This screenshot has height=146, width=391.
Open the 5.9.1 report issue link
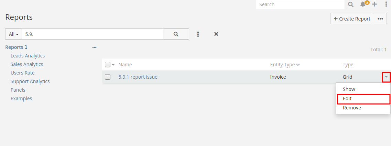click(138, 77)
